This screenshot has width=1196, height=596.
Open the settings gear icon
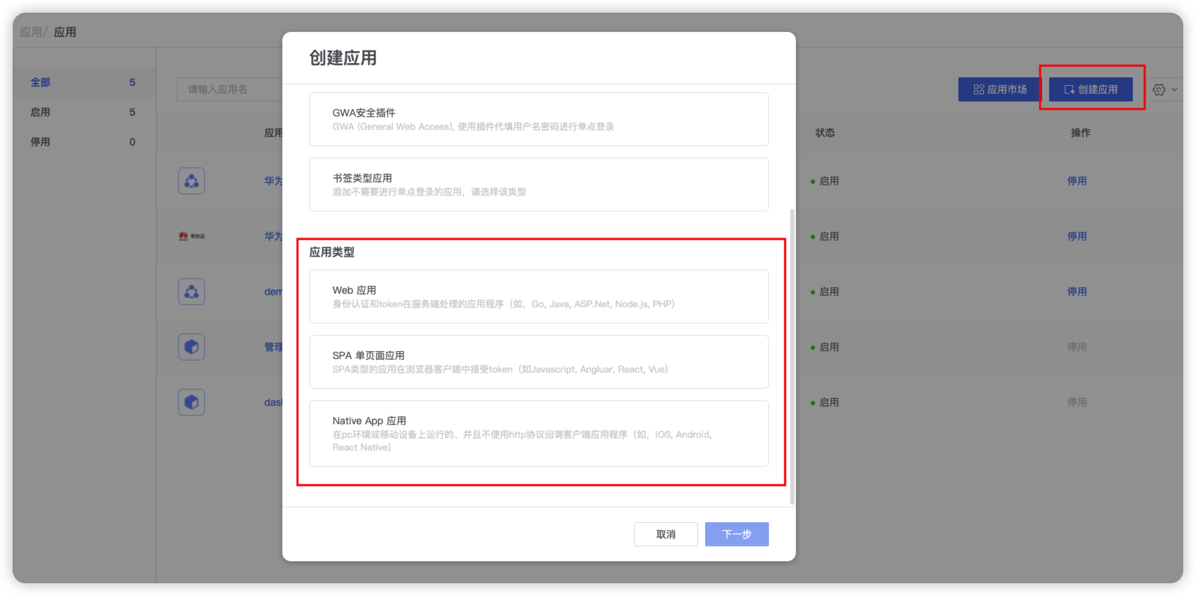(x=1158, y=90)
